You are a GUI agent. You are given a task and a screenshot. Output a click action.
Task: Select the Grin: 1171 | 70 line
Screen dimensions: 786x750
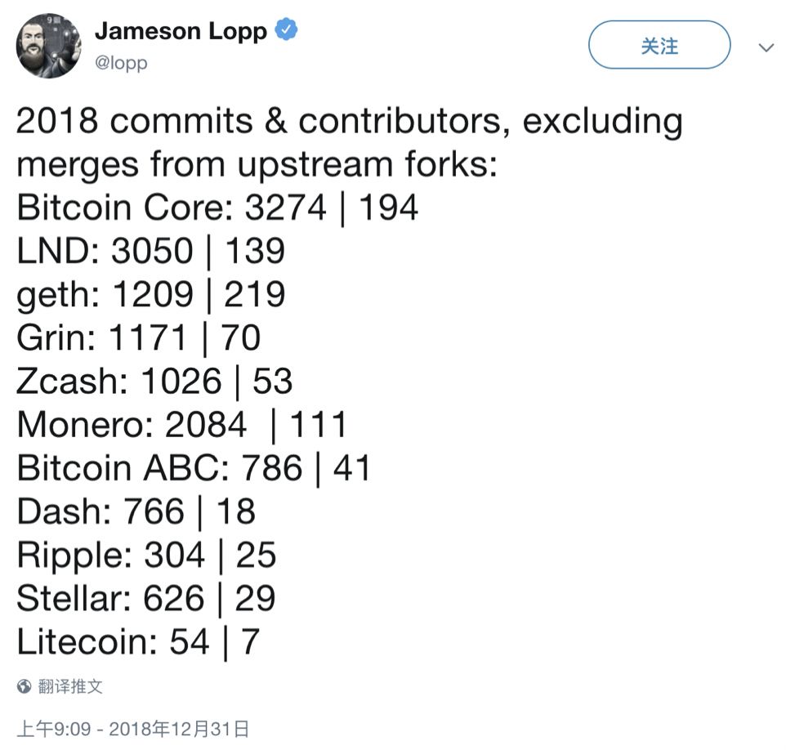click(139, 338)
